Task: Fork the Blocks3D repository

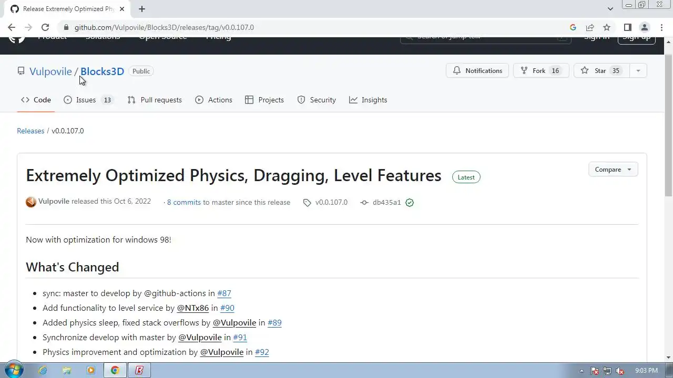Action: tap(541, 71)
